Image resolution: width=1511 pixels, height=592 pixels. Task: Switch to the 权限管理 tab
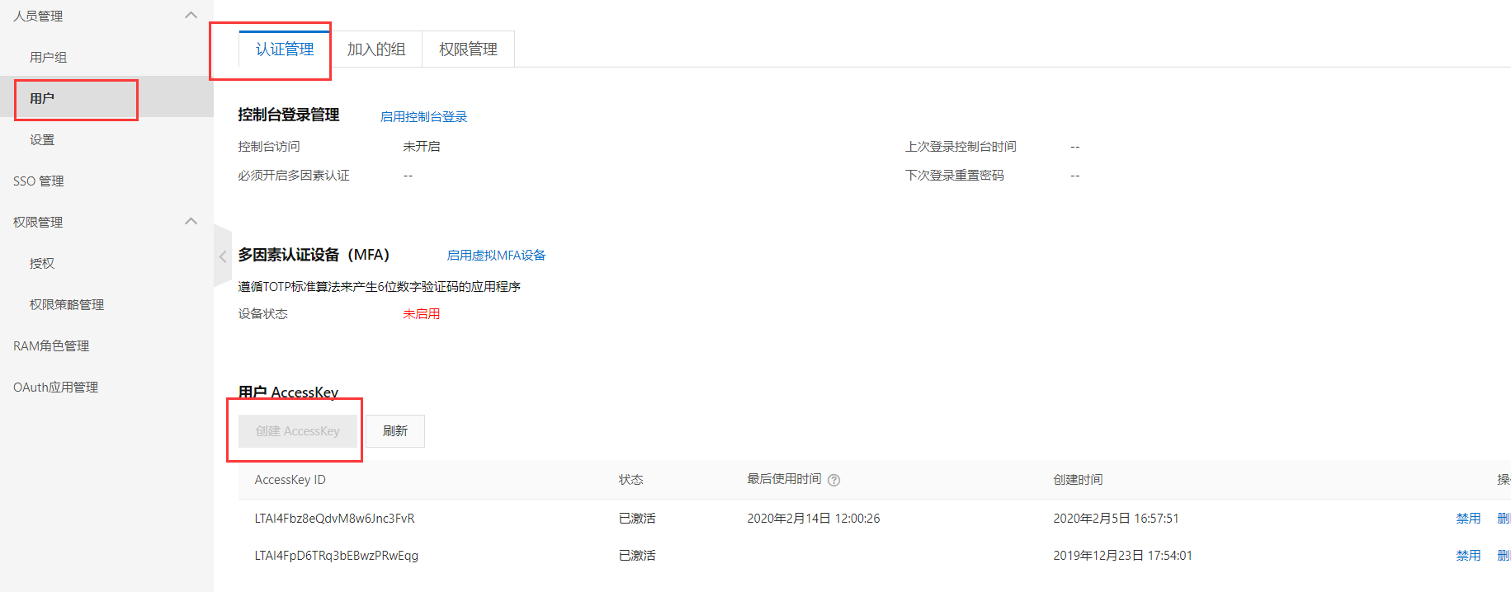pos(468,49)
